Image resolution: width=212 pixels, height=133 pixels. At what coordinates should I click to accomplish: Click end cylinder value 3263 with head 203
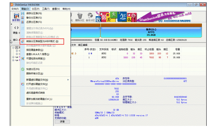click(x=152, y=54)
